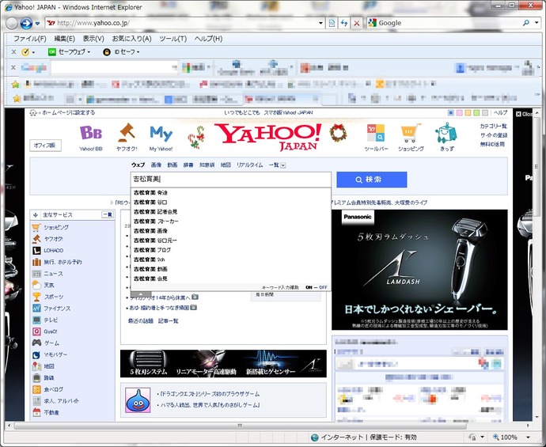This screenshot has width=546, height=447.
Task: Click the Yahoo search input field
Action: click(x=231, y=180)
